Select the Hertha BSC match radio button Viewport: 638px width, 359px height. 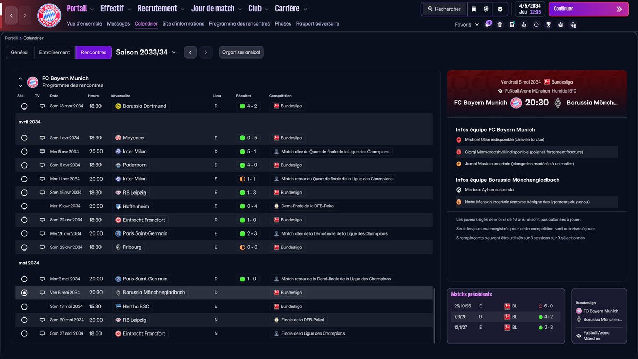[24, 306]
